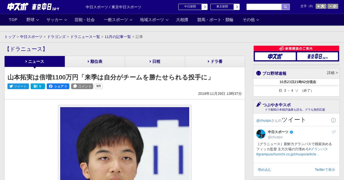Open @chuspo handle link in widget header
The image size is (344, 180).
264,121
